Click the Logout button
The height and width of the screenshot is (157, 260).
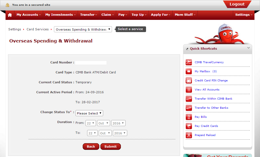click(x=237, y=4)
